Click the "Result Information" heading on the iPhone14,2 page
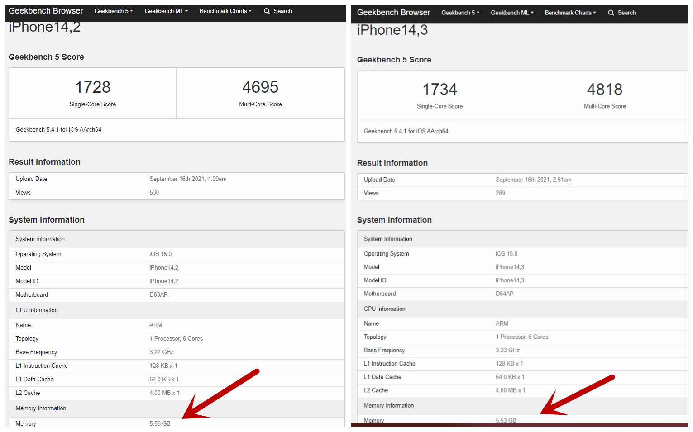693x432 pixels. tap(44, 162)
